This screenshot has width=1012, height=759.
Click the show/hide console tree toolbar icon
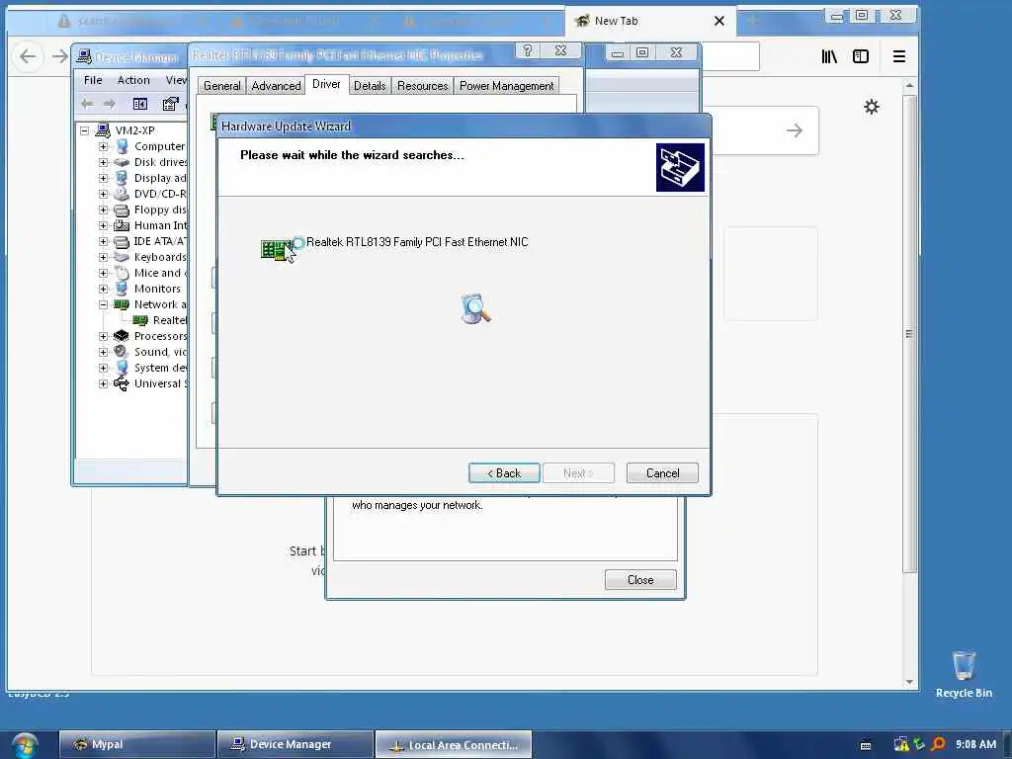coord(140,104)
